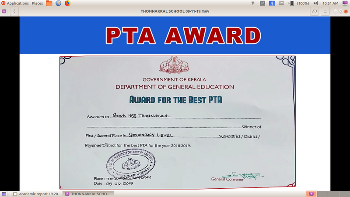Toggle fullscreen view button in header

click(314, 11)
